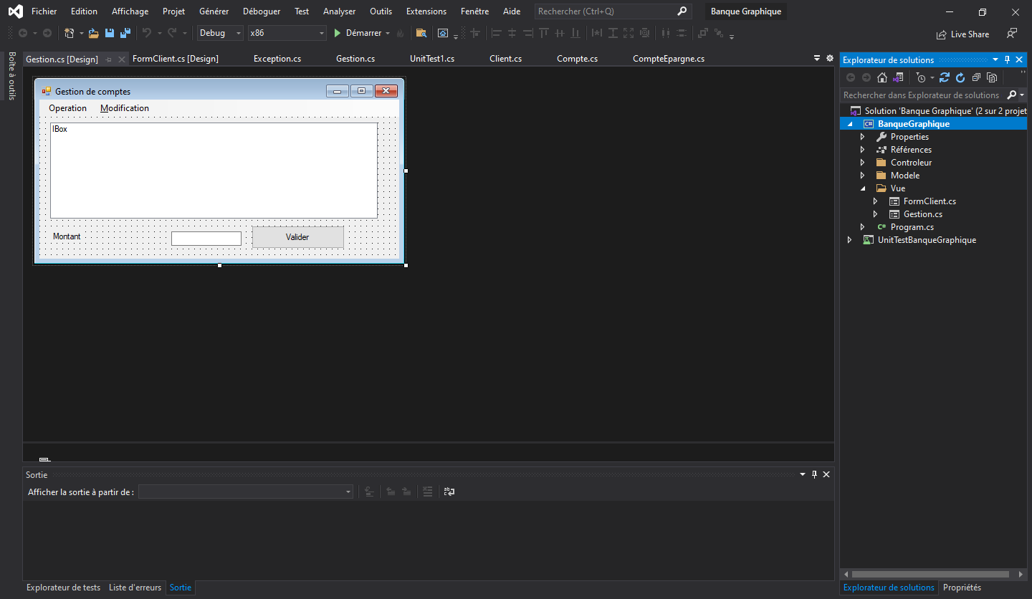Switch to the Liste d'erreurs tab
The image size is (1032, 599).
point(135,588)
